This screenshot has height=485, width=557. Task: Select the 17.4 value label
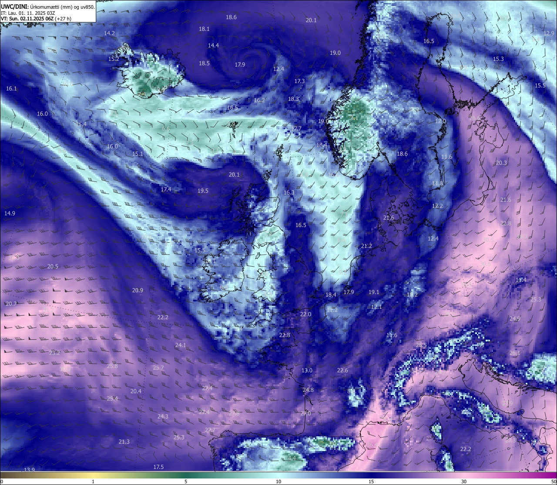[x=166, y=189]
